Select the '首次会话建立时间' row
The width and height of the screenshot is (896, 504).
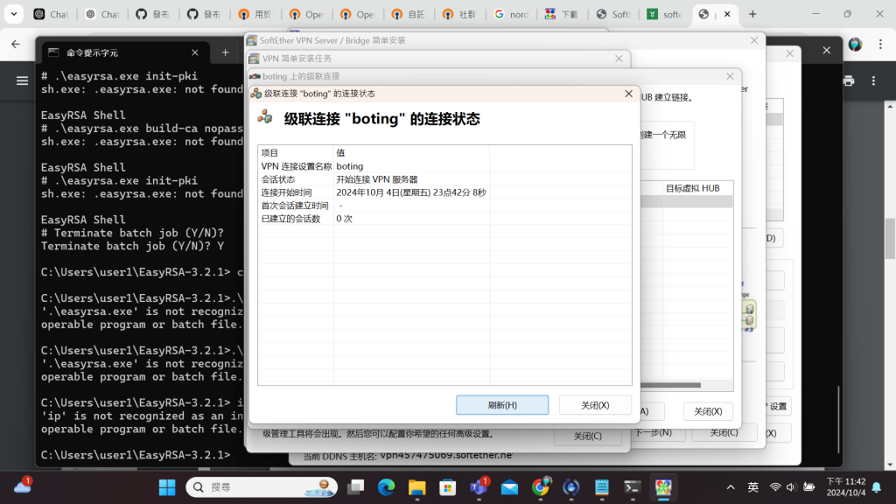pyautogui.click(x=444, y=206)
